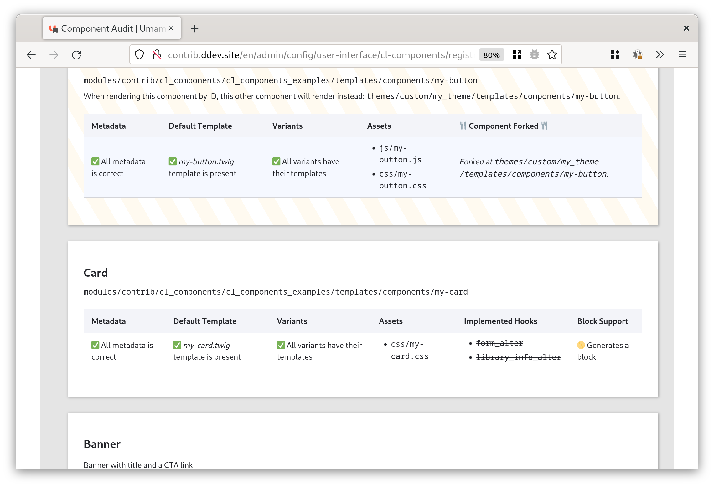Open a new browser tab
The height and width of the screenshot is (487, 714).
[x=194, y=28]
